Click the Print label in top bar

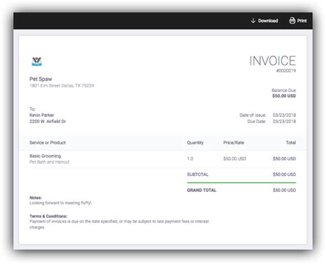click(302, 21)
